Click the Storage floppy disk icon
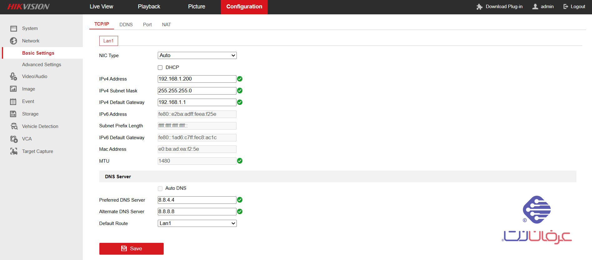592x260 pixels. click(13, 114)
